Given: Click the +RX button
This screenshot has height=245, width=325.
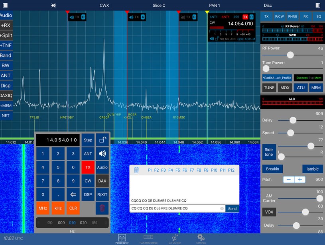Looking at the screenshot, I should pos(6,25).
